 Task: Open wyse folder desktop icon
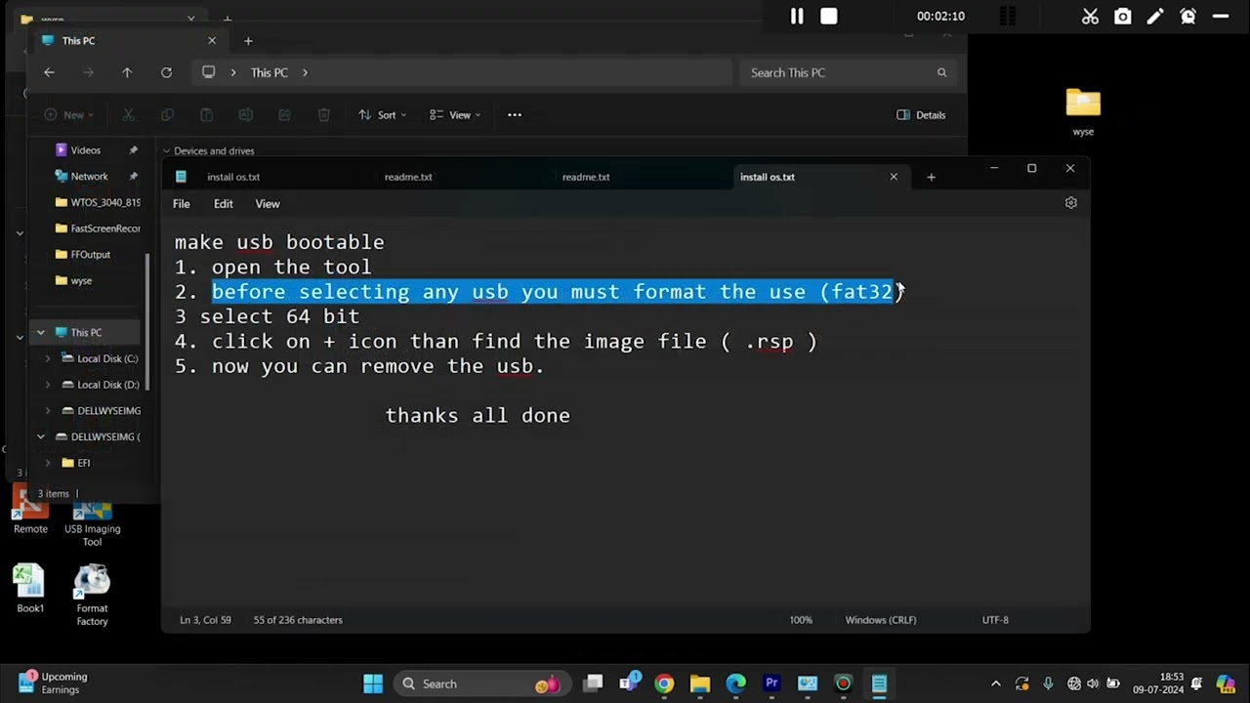1083,112
